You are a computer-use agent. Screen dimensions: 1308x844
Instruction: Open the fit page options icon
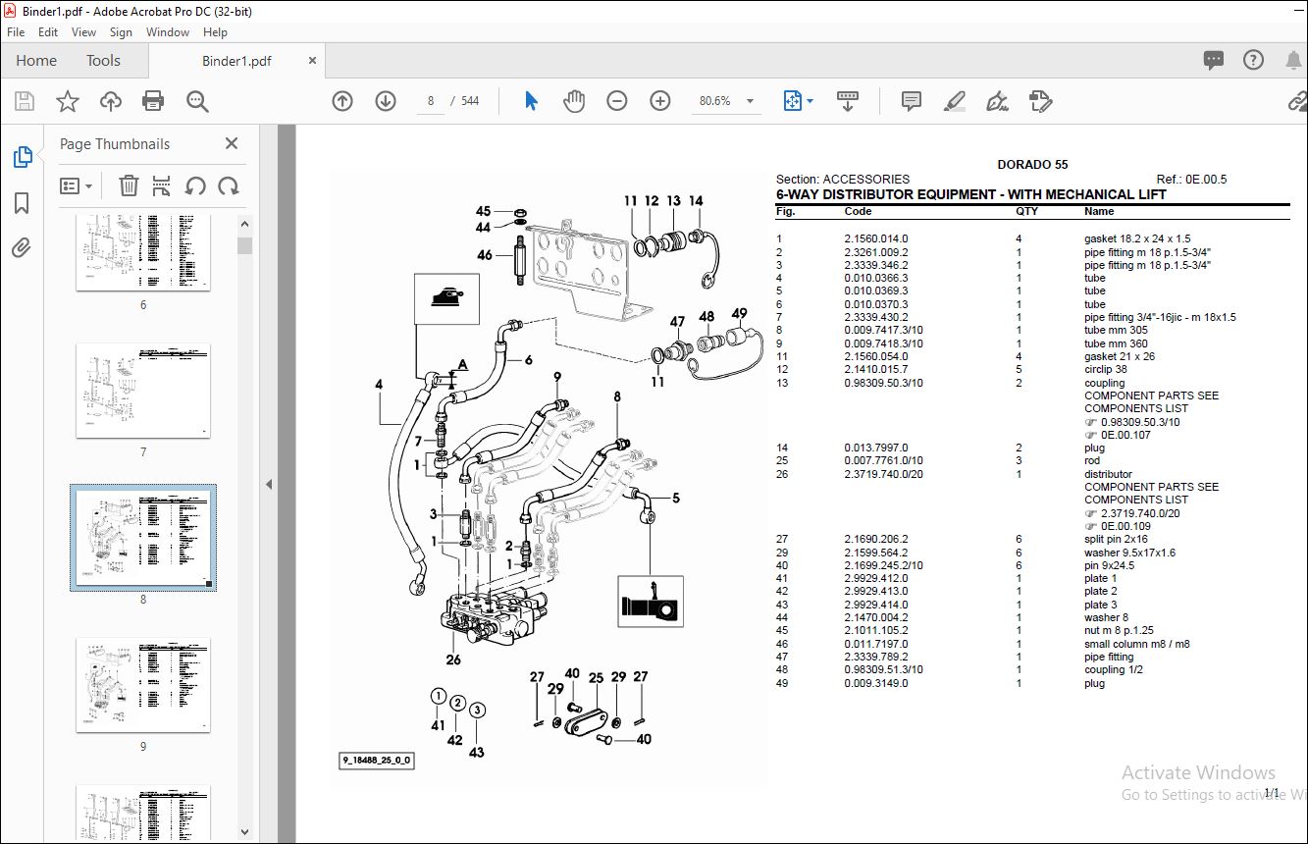tap(796, 101)
